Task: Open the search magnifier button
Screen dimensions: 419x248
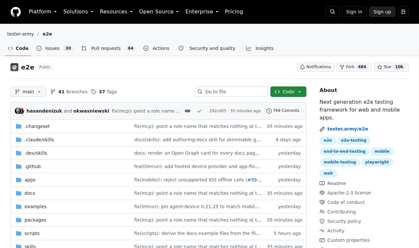Action: point(333,12)
